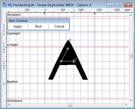Click the FontCreator app icon in title bar
The image size is (135, 109).
5,5
